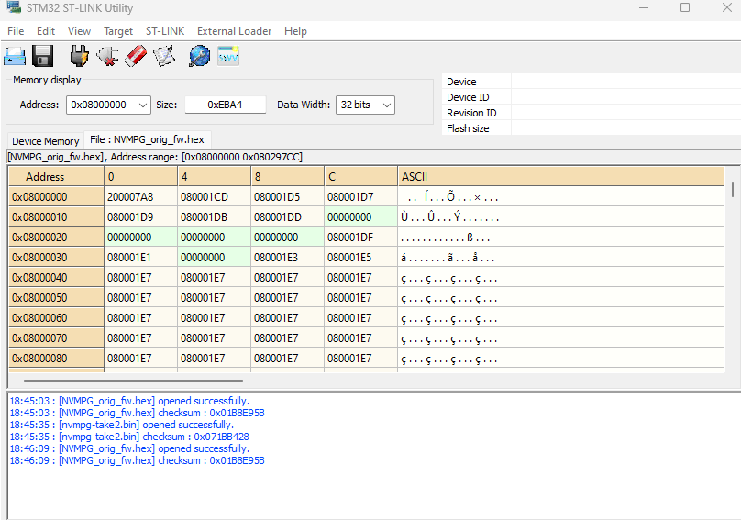
Task: Select cell value 080001E3
Action: click(287, 258)
